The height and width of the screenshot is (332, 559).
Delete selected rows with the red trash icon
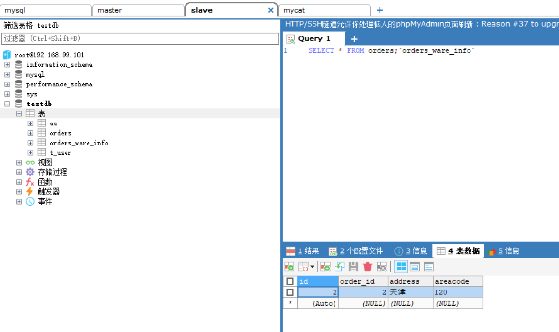368,267
